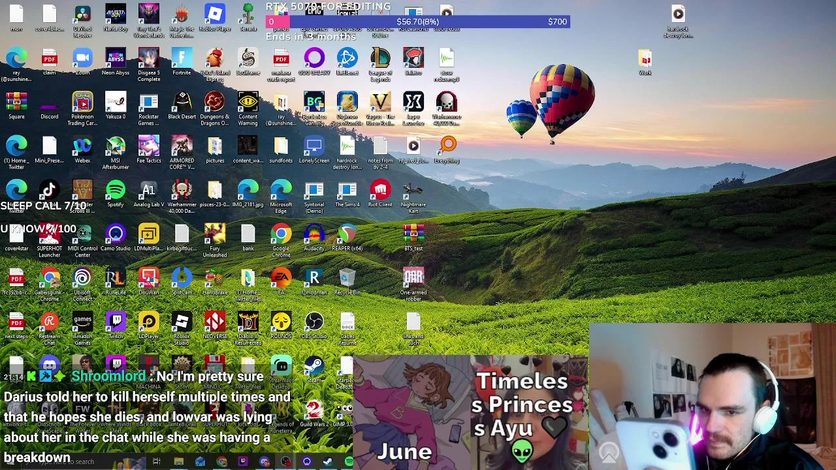
Task: Open r2modman desktop icon
Action: coord(314,278)
